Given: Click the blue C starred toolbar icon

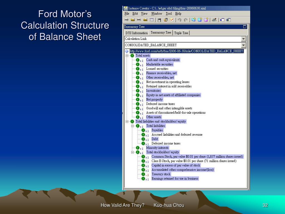Looking at the screenshot, I should 200,20.
